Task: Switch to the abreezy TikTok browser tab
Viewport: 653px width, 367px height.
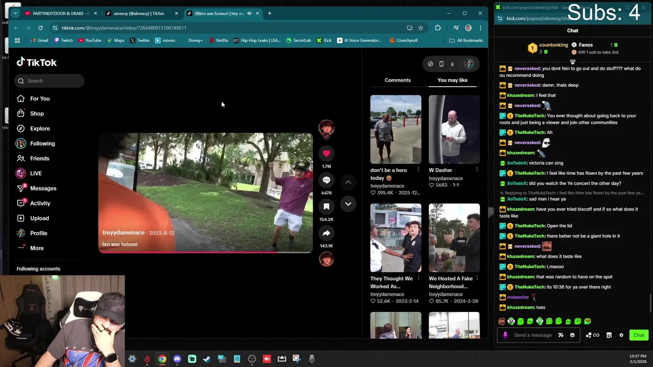Action: click(x=141, y=13)
